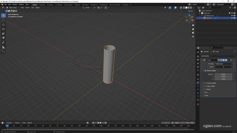Open the Object Mode dropdown
The image size is (237, 133).
coord(13,7)
